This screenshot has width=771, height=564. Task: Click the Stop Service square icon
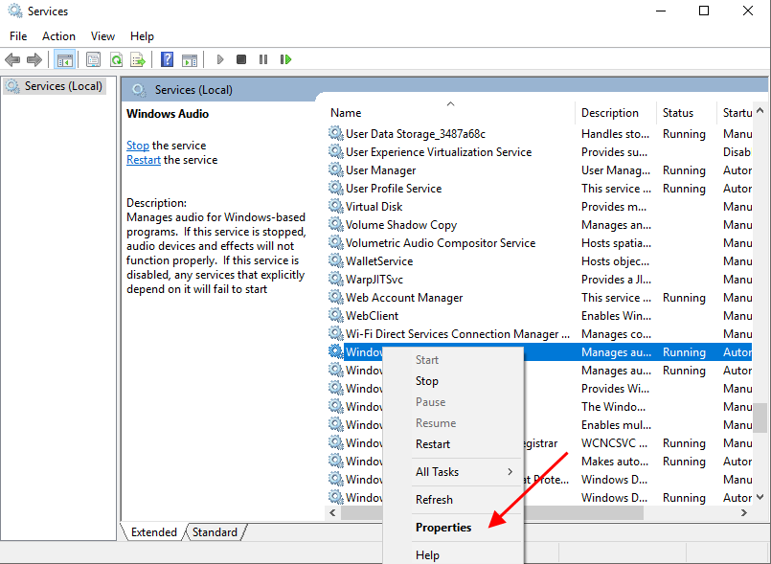click(241, 59)
